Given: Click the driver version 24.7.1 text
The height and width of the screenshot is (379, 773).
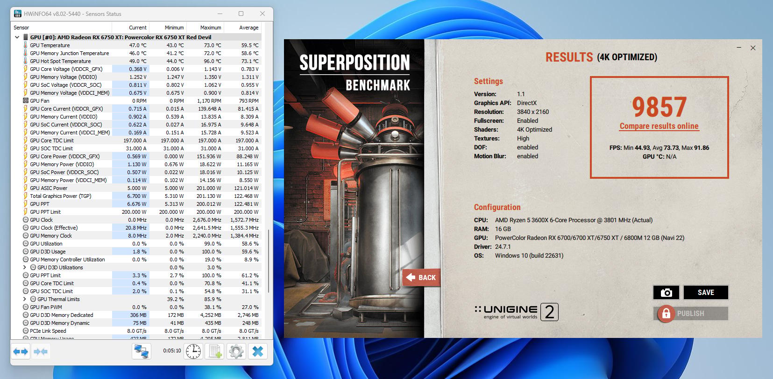Looking at the screenshot, I should tap(503, 247).
